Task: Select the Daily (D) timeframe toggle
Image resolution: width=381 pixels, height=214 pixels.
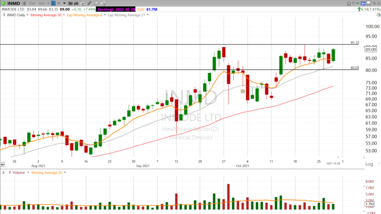Action: click(x=53, y=3)
